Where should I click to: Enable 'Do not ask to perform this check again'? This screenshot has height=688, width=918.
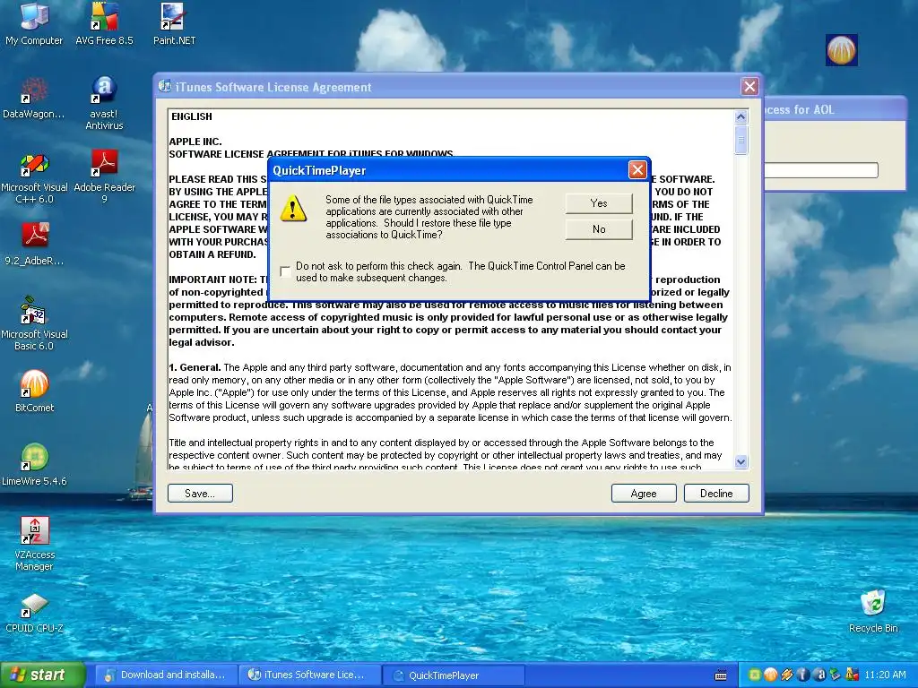click(285, 271)
